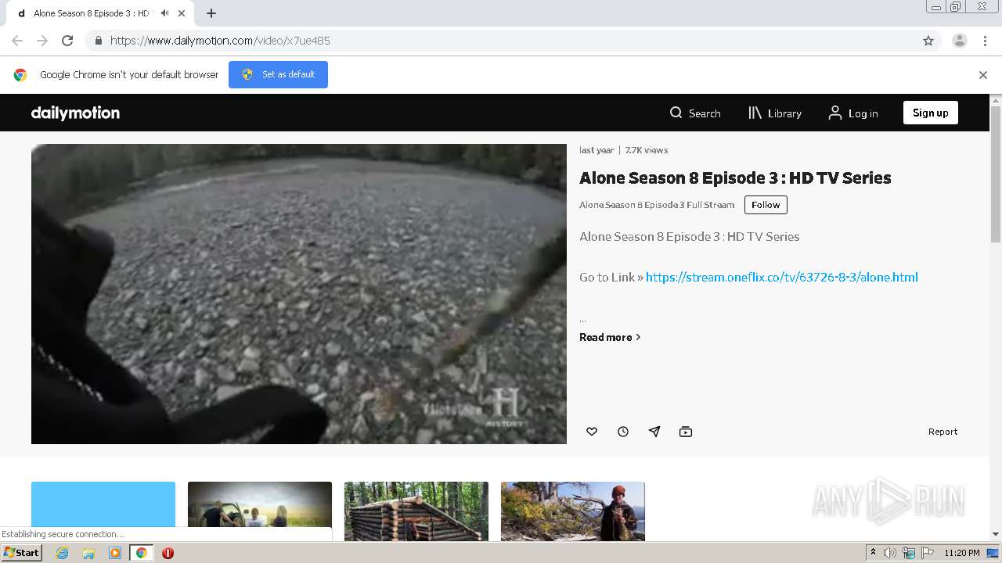
Task: Launch Internet Explorer from taskbar
Action: pos(62,553)
